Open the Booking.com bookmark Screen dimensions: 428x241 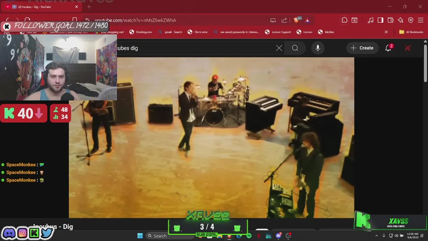coord(140,32)
